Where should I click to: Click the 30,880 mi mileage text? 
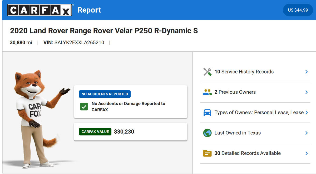pos(21,43)
